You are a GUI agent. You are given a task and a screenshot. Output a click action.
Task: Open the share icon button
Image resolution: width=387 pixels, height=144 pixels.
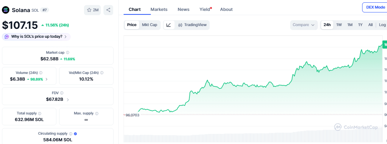pos(108,10)
